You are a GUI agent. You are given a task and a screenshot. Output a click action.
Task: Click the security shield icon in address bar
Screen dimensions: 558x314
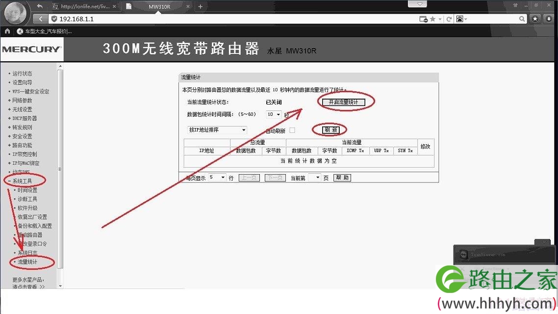54,19
